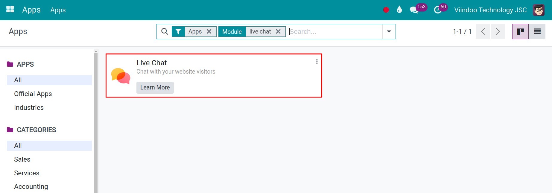Click the funnel filter icon
552x193 pixels.
point(178,31)
